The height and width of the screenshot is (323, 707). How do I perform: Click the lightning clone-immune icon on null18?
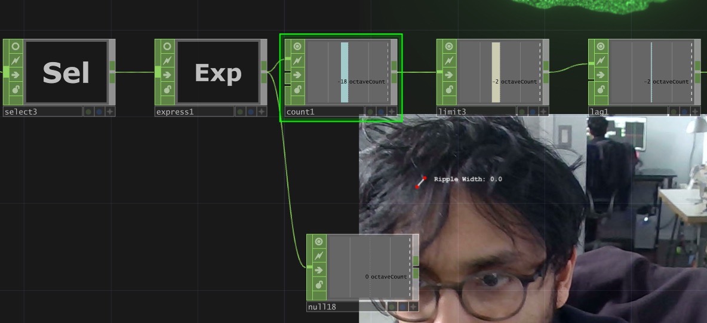coord(319,256)
